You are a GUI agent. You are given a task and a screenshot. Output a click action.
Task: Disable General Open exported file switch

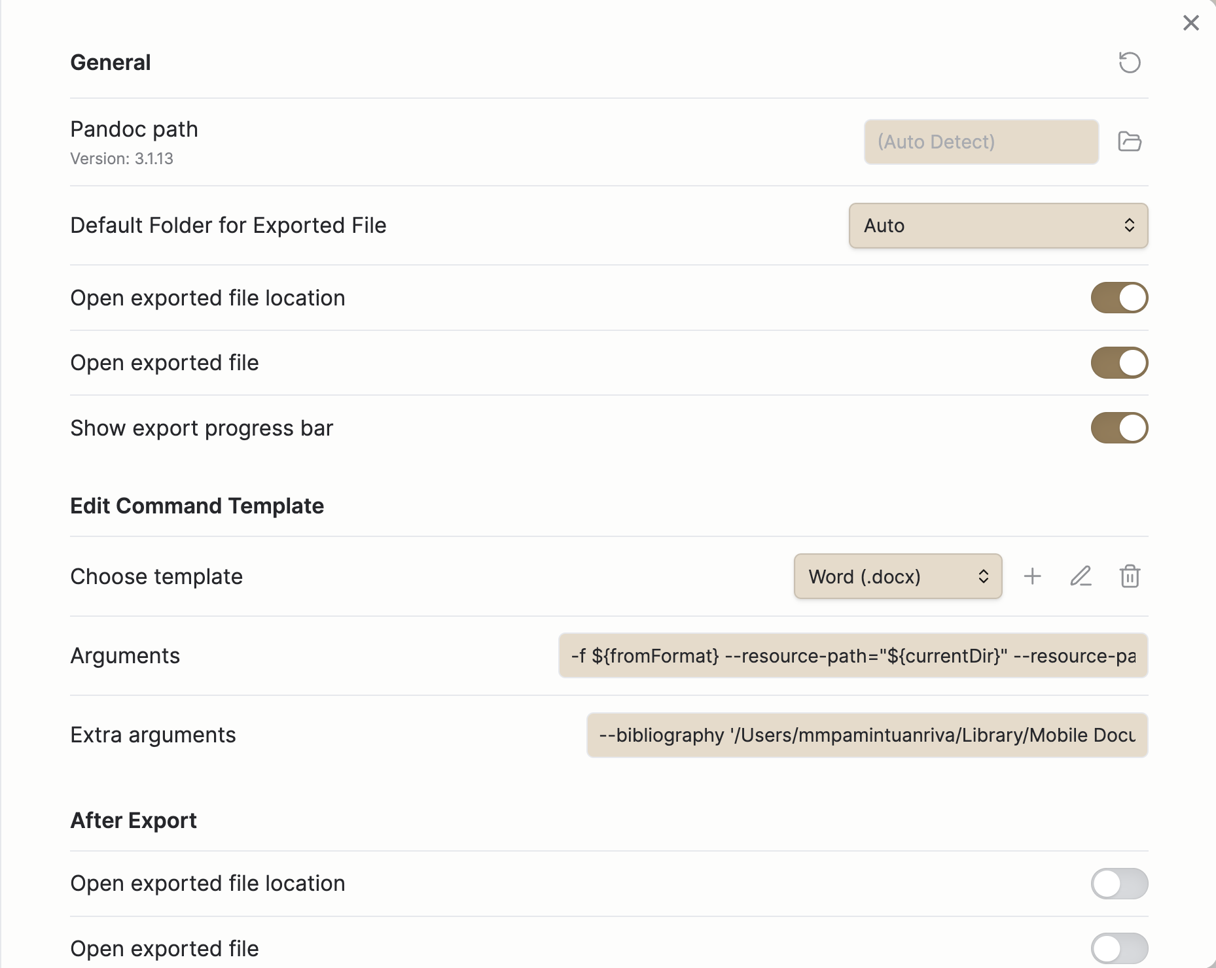pyautogui.click(x=1119, y=363)
